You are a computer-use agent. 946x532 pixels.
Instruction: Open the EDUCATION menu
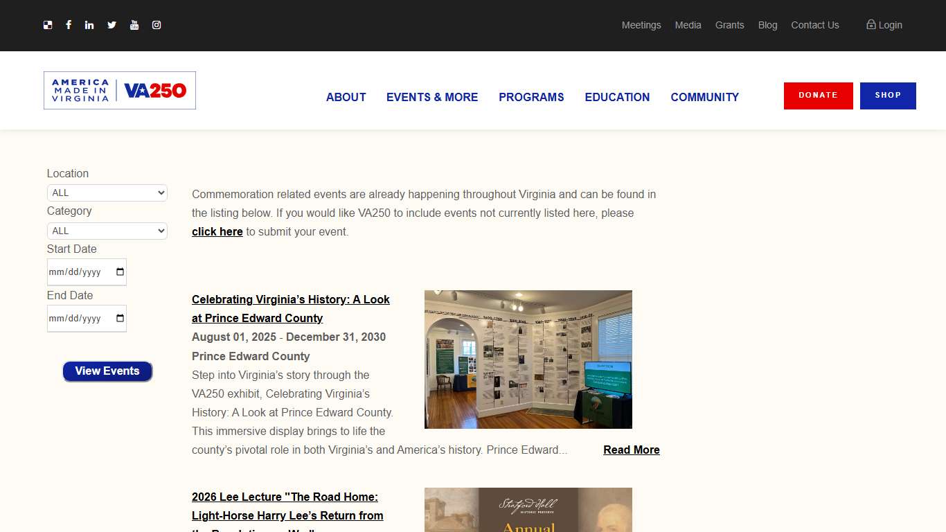tap(617, 97)
